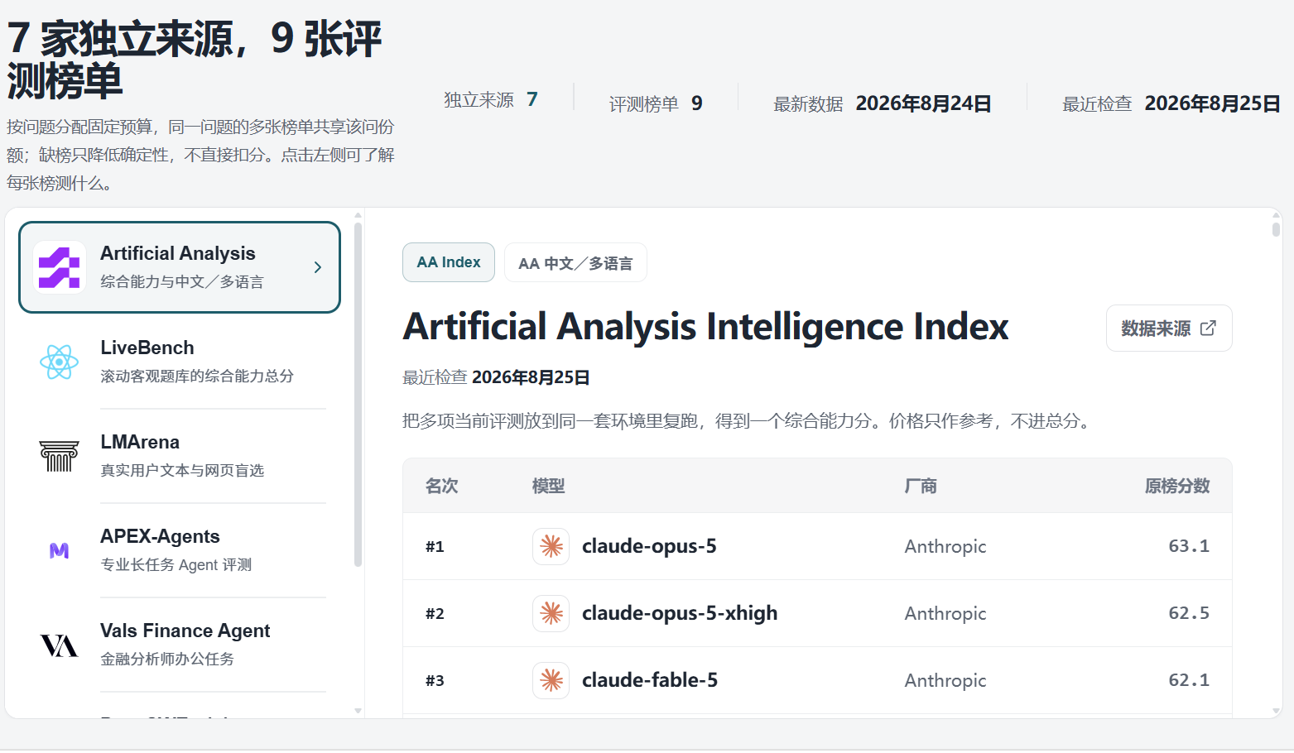Select LMArena in the source list
Viewport: 1294px width, 753px height.
click(180, 456)
